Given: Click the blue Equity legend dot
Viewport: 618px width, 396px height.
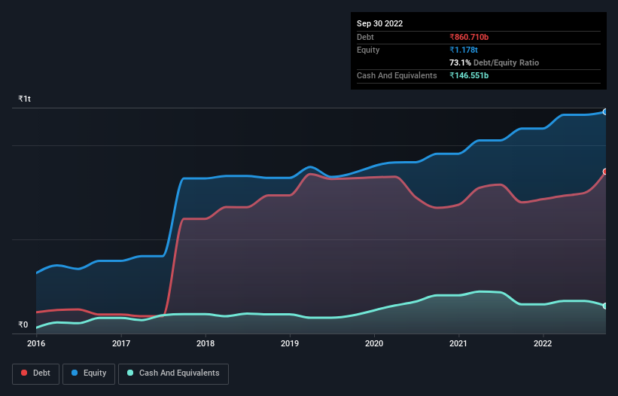Looking at the screenshot, I should [75, 373].
